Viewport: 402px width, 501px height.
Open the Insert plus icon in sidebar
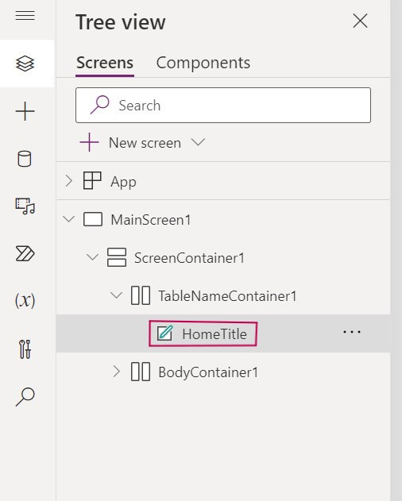[25, 111]
